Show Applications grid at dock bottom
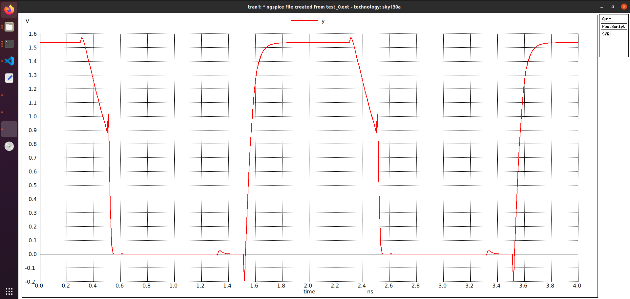 9,291
